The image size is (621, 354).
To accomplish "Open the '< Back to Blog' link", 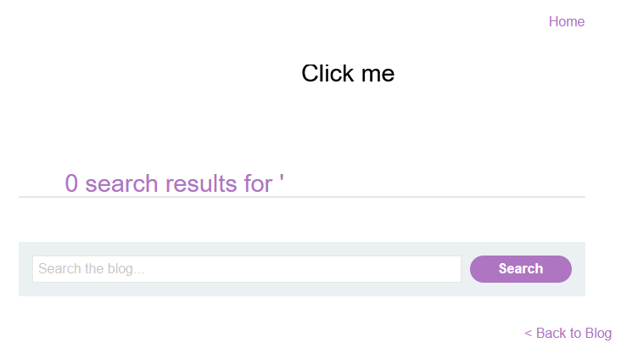I will tap(568, 334).
